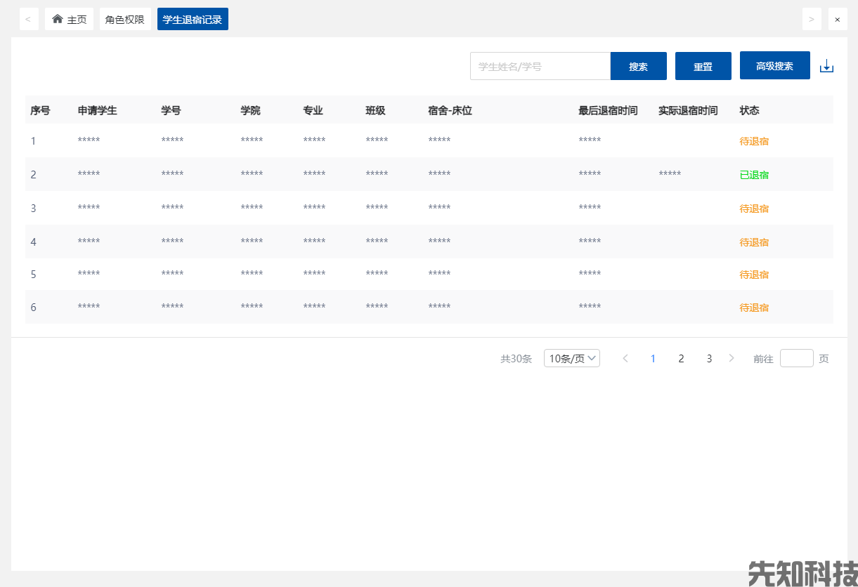
Task: Click the 最后退宿时间 column header
Action: click(608, 110)
